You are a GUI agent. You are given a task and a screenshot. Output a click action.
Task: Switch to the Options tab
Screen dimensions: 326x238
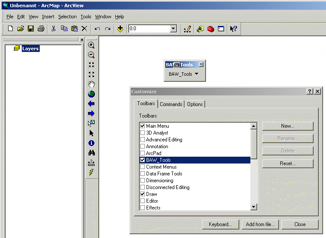point(195,104)
